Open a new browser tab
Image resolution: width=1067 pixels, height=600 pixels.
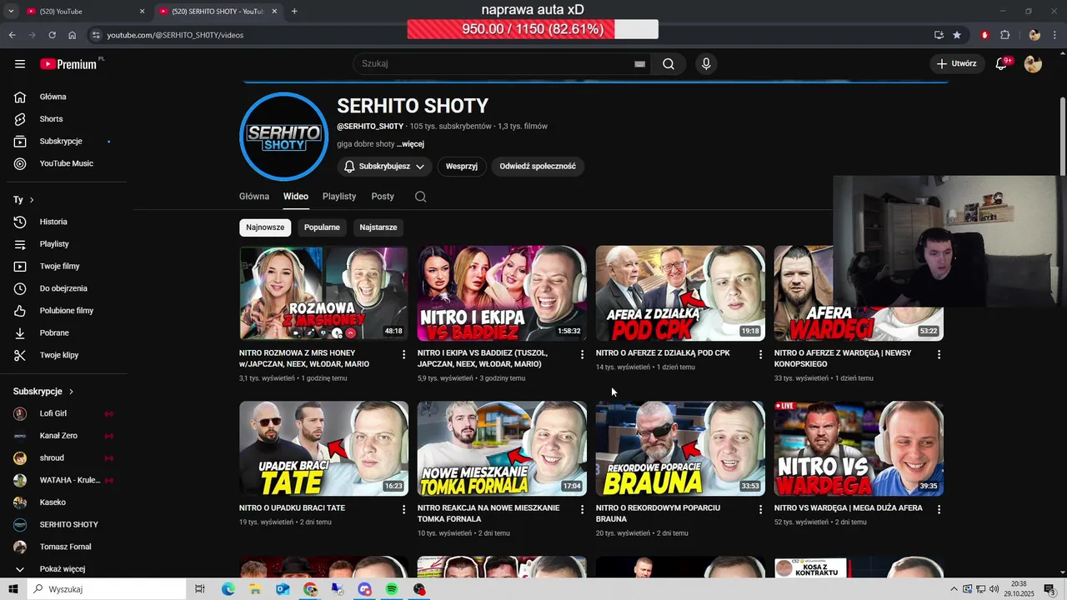294,11
